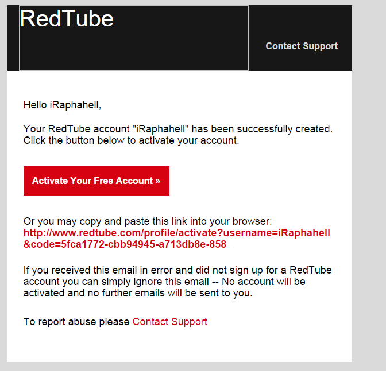Open the red redtube.com/profile/activate URL

click(176, 233)
